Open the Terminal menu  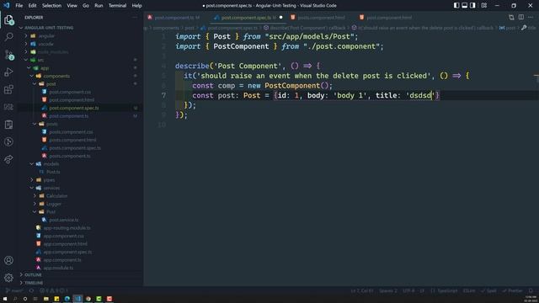tap(118, 6)
